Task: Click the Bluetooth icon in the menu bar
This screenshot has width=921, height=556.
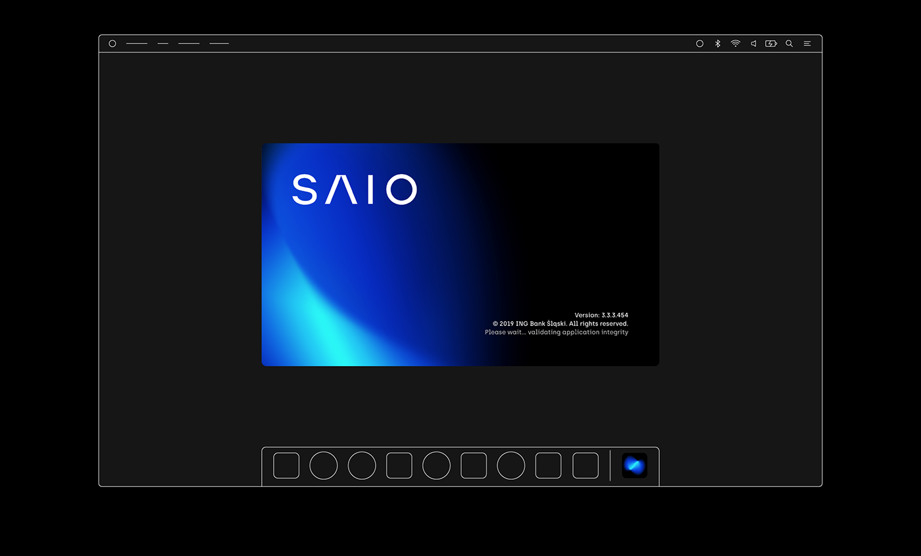Action: (718, 43)
